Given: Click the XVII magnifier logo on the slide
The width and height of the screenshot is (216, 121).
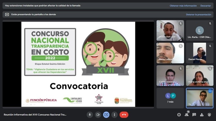Looking at the screenshot, I should [x=105, y=52].
